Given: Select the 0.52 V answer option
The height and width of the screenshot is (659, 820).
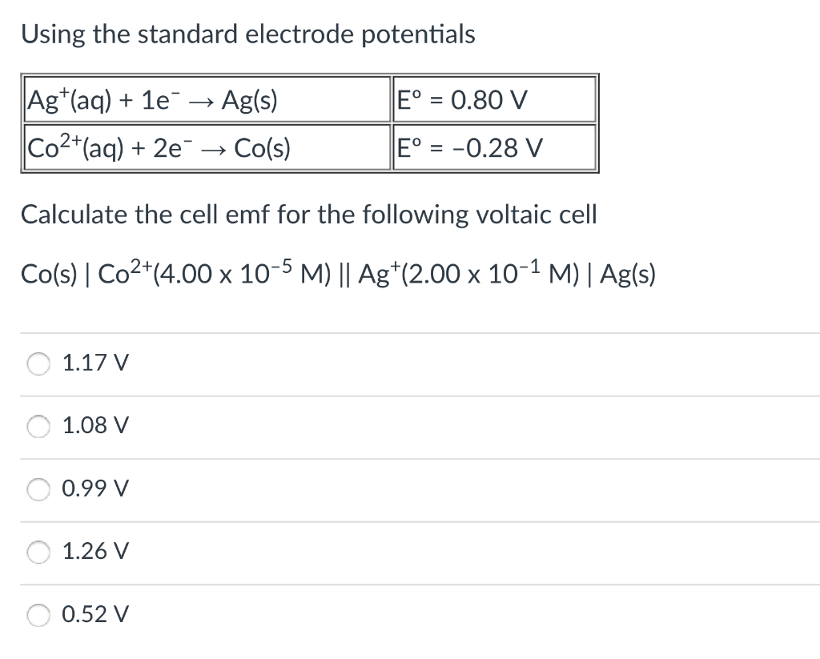Looking at the screenshot, I should [x=38, y=615].
